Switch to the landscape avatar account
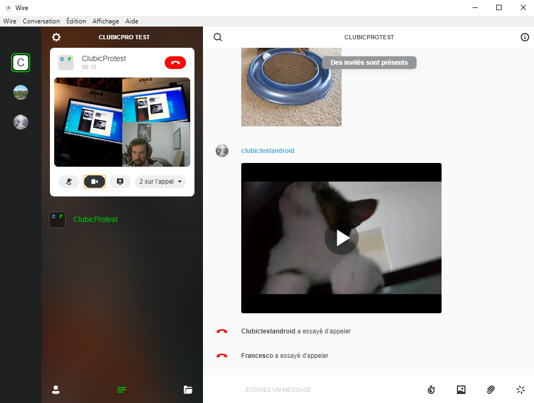The width and height of the screenshot is (534, 403). pos(21,92)
